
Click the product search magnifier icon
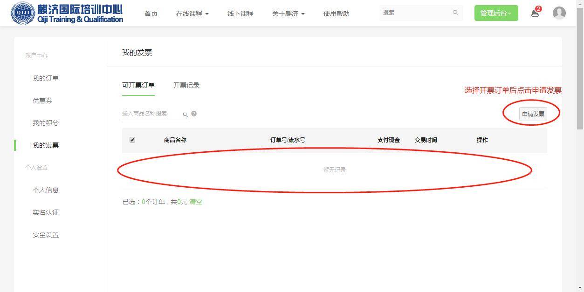pos(185,114)
